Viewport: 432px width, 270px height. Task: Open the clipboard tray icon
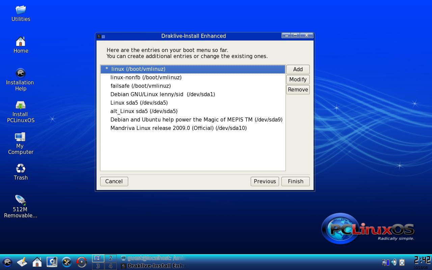tap(402, 262)
